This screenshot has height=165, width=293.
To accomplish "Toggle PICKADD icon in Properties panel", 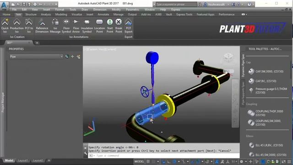I will coord(67,56).
